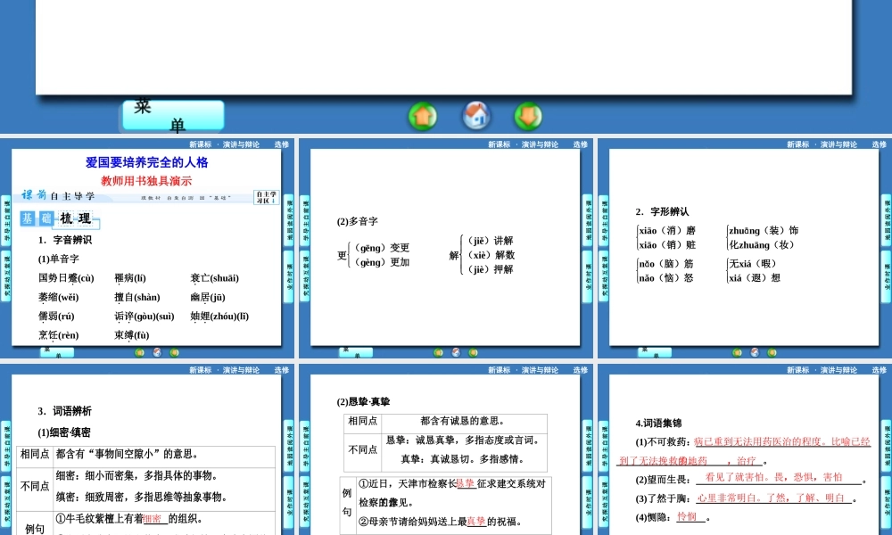Click the home icon under the 多音字 slide

[x=456, y=352]
